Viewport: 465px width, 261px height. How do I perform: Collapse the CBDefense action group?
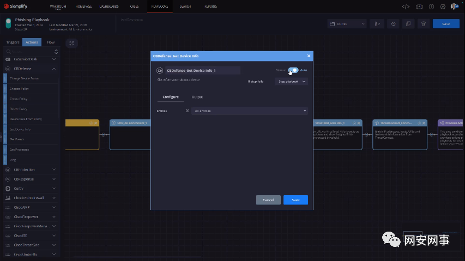coord(54,69)
